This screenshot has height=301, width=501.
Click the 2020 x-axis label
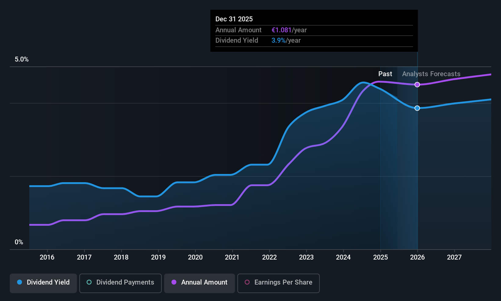pyautogui.click(x=195, y=257)
